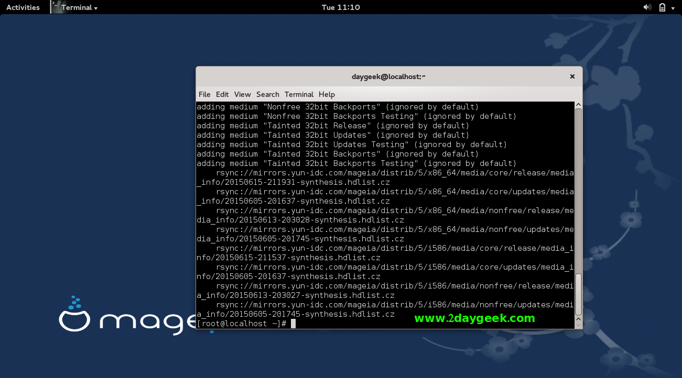Click the terminal scrollbar down arrow
Viewport: 682px width, 378px height.
578,325
